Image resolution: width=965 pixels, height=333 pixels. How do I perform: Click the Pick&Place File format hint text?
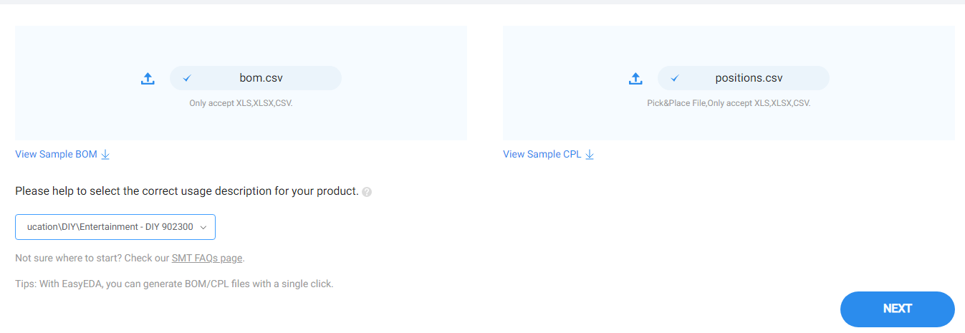pyautogui.click(x=729, y=103)
